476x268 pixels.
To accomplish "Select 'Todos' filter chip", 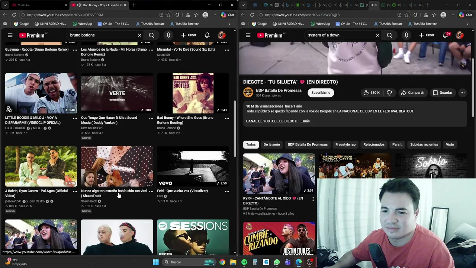I will [251, 144].
